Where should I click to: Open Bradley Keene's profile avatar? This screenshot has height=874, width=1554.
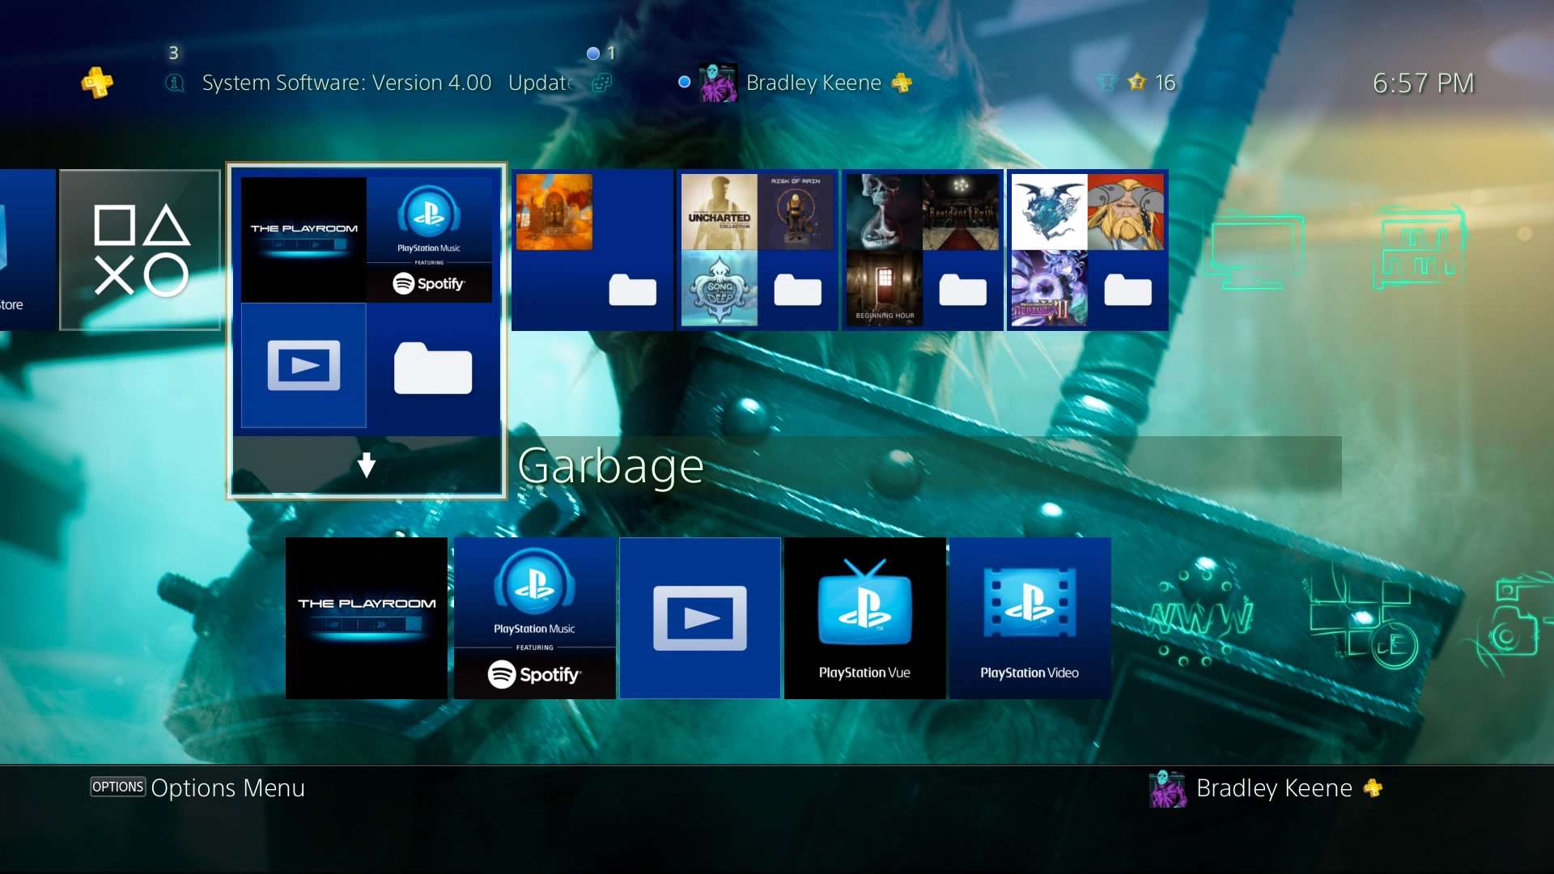pyautogui.click(x=720, y=82)
